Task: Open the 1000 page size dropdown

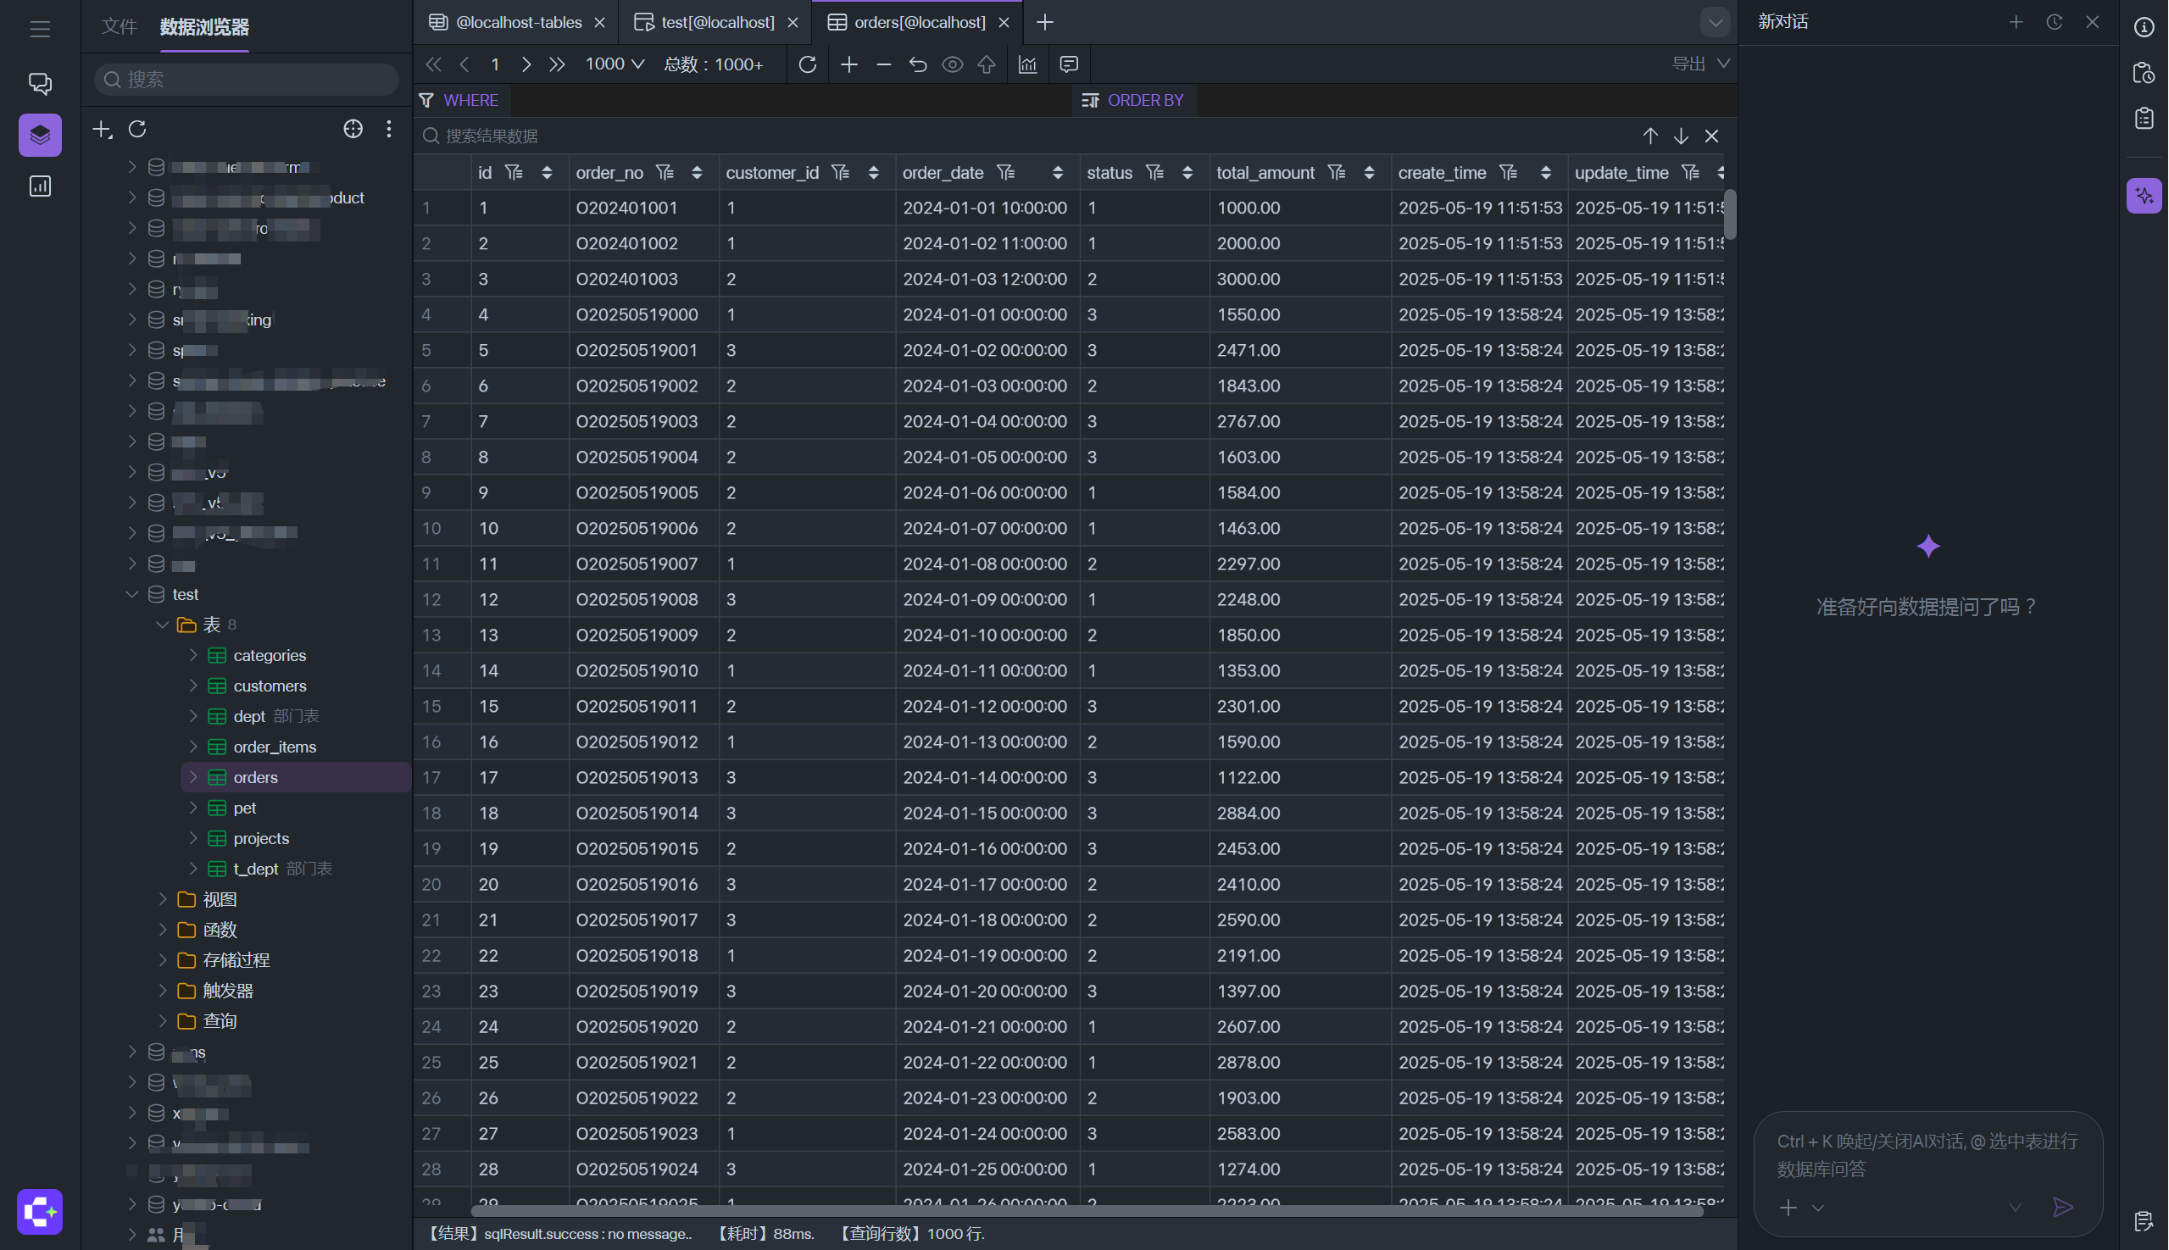Action: [x=614, y=64]
